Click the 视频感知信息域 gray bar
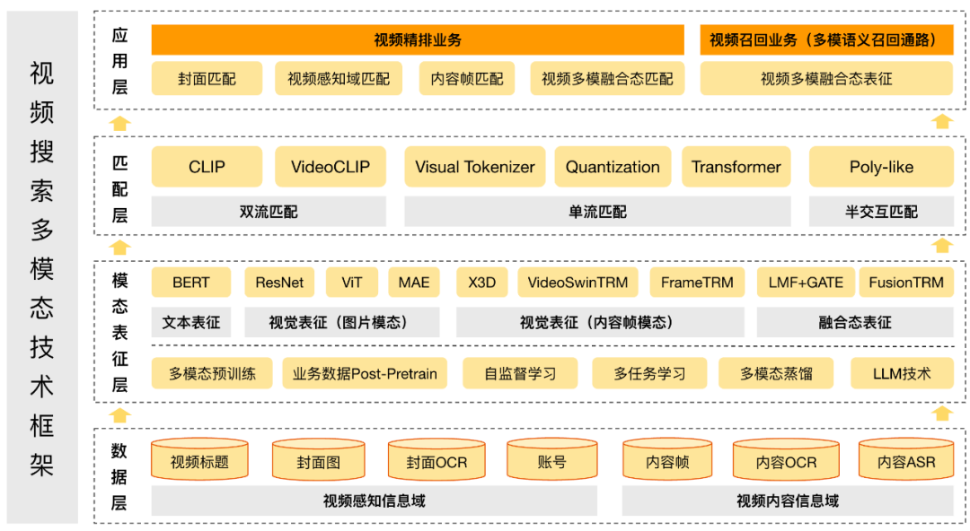970x531 pixels. click(x=375, y=501)
